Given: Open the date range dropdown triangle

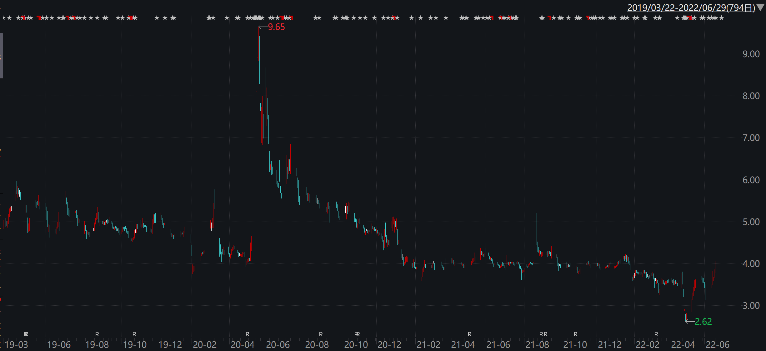Looking at the screenshot, I should pyautogui.click(x=760, y=7).
